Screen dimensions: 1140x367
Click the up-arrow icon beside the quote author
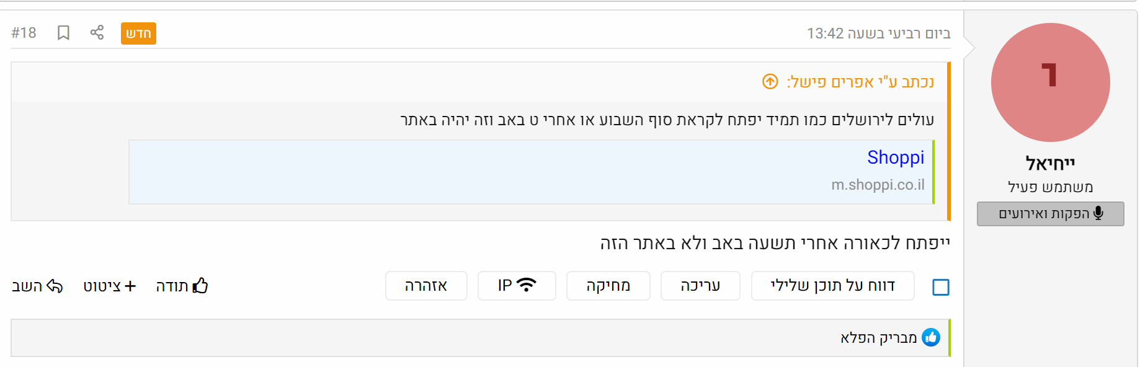(x=770, y=82)
